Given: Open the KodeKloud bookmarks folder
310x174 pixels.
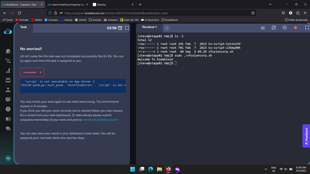Looking at the screenshot, I should 169,20.
